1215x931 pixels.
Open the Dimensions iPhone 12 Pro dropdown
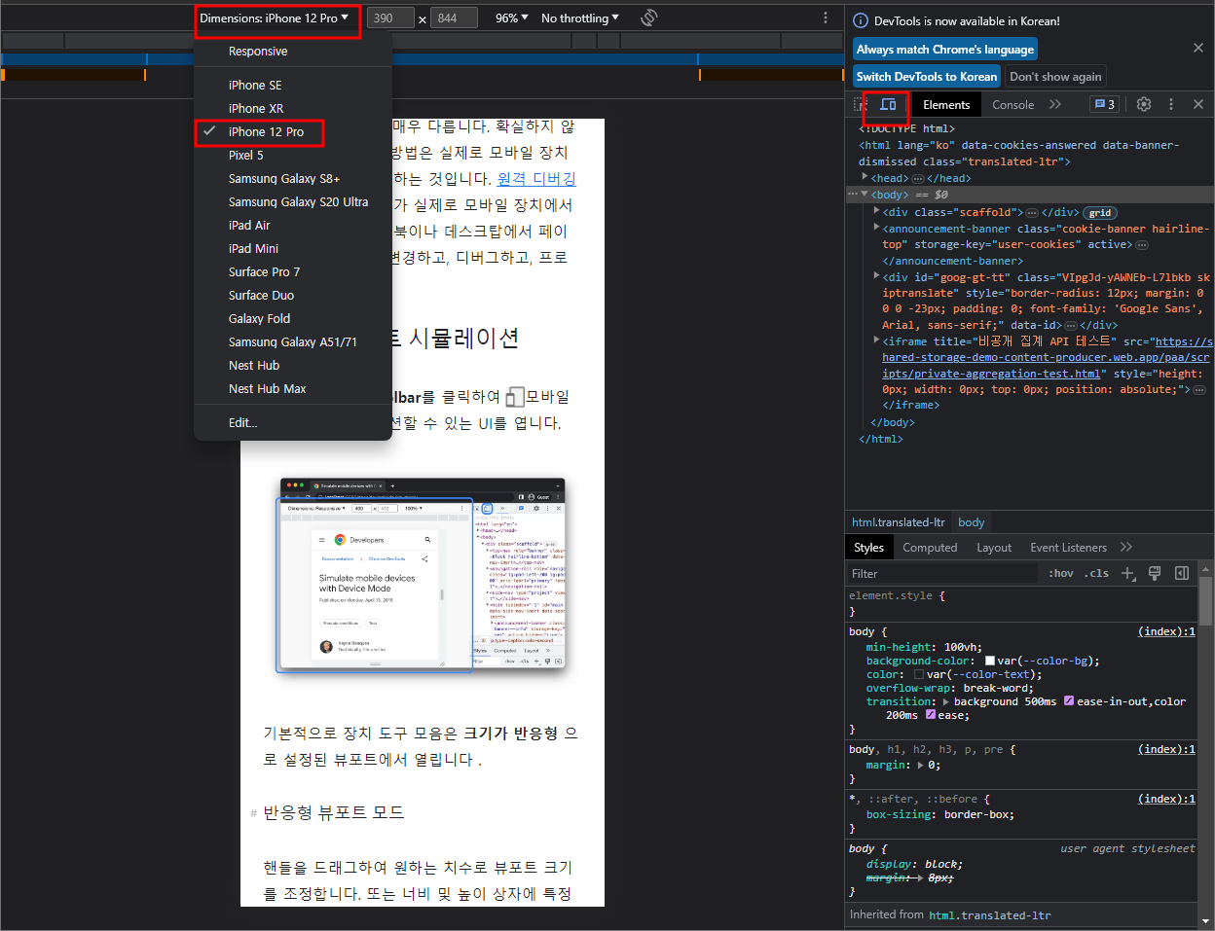click(x=275, y=18)
